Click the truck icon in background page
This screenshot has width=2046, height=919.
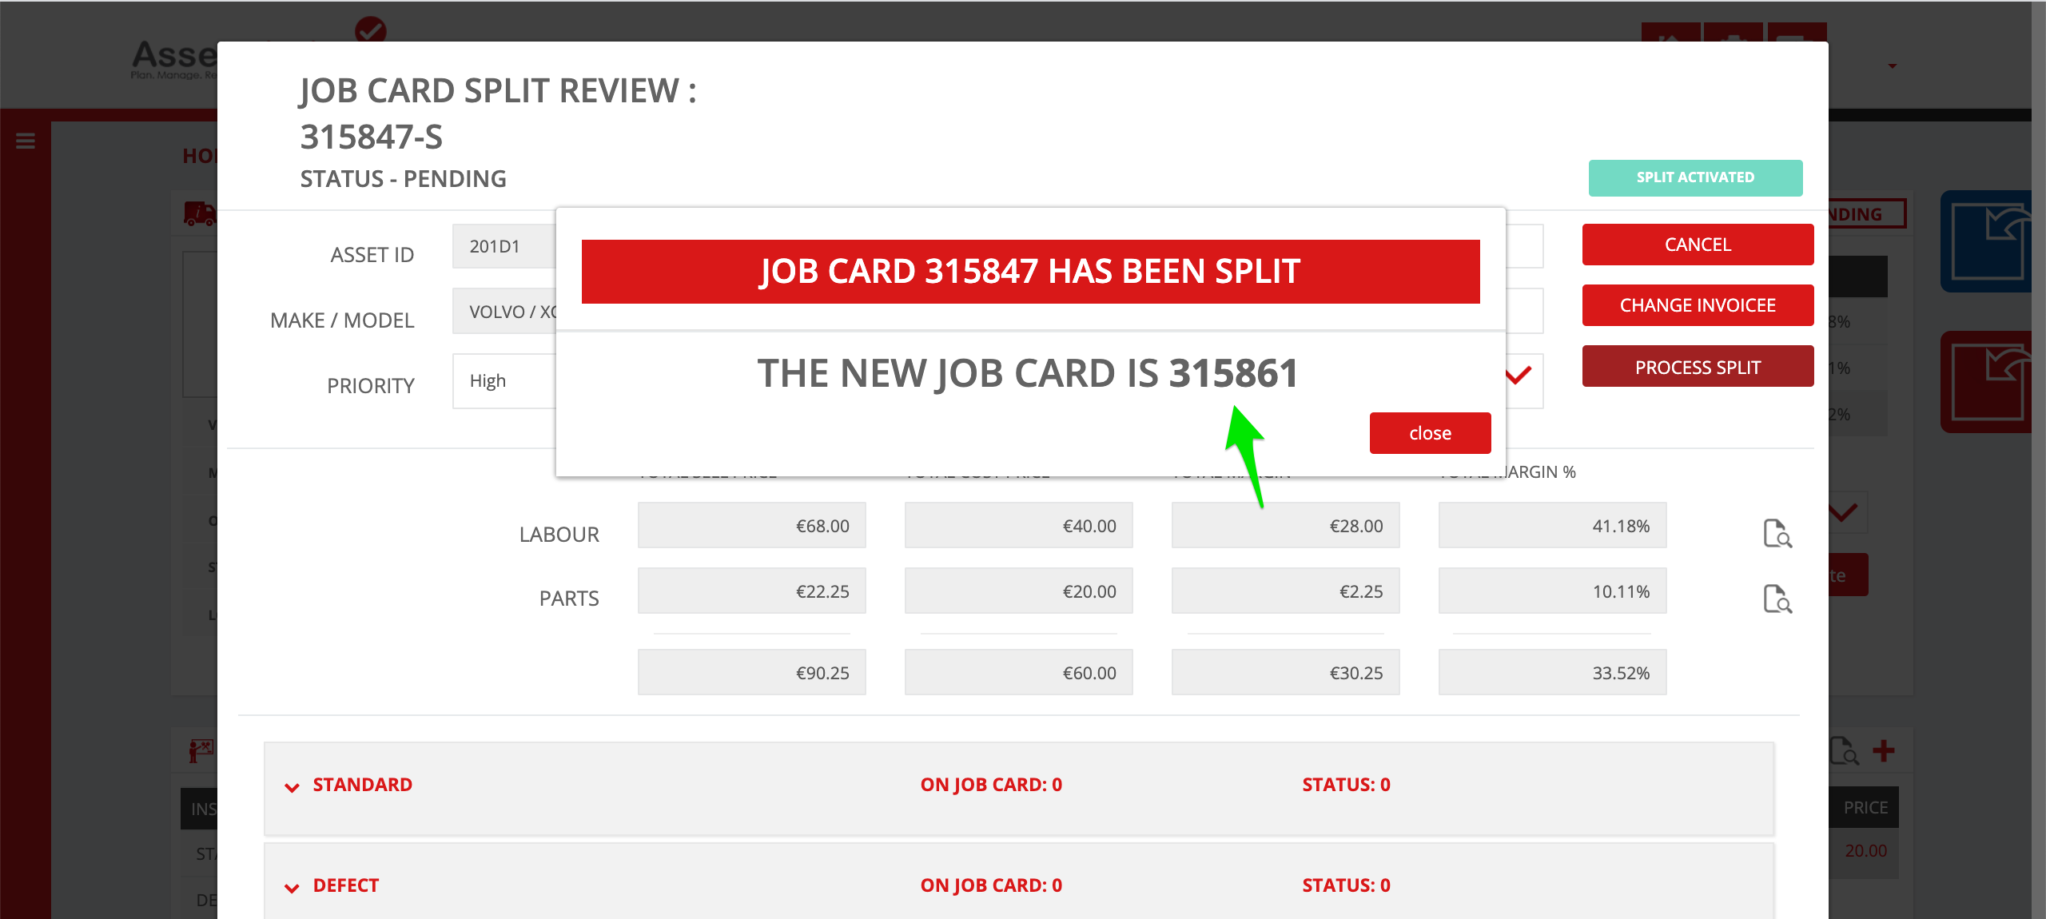pos(200,213)
